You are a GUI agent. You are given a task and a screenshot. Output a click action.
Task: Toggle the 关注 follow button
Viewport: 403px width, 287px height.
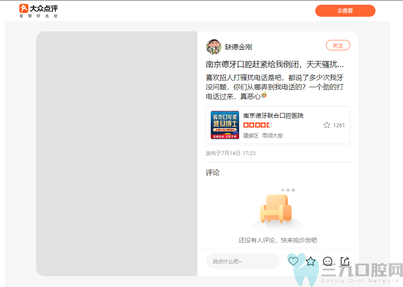pyautogui.click(x=338, y=45)
